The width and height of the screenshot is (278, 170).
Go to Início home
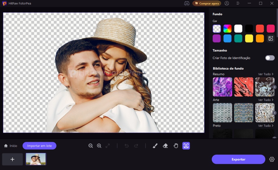[x=10, y=146]
